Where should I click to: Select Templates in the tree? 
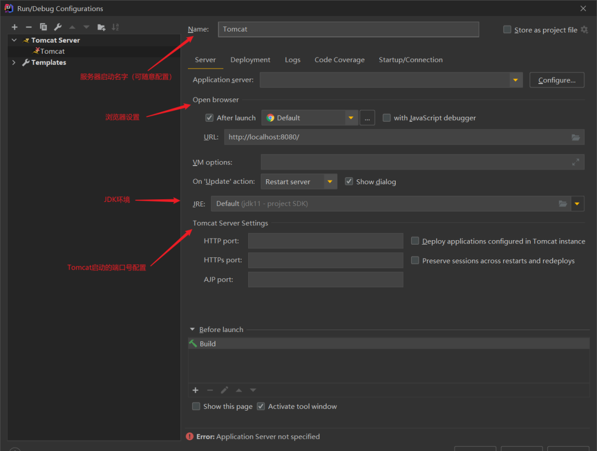pos(93,63)
